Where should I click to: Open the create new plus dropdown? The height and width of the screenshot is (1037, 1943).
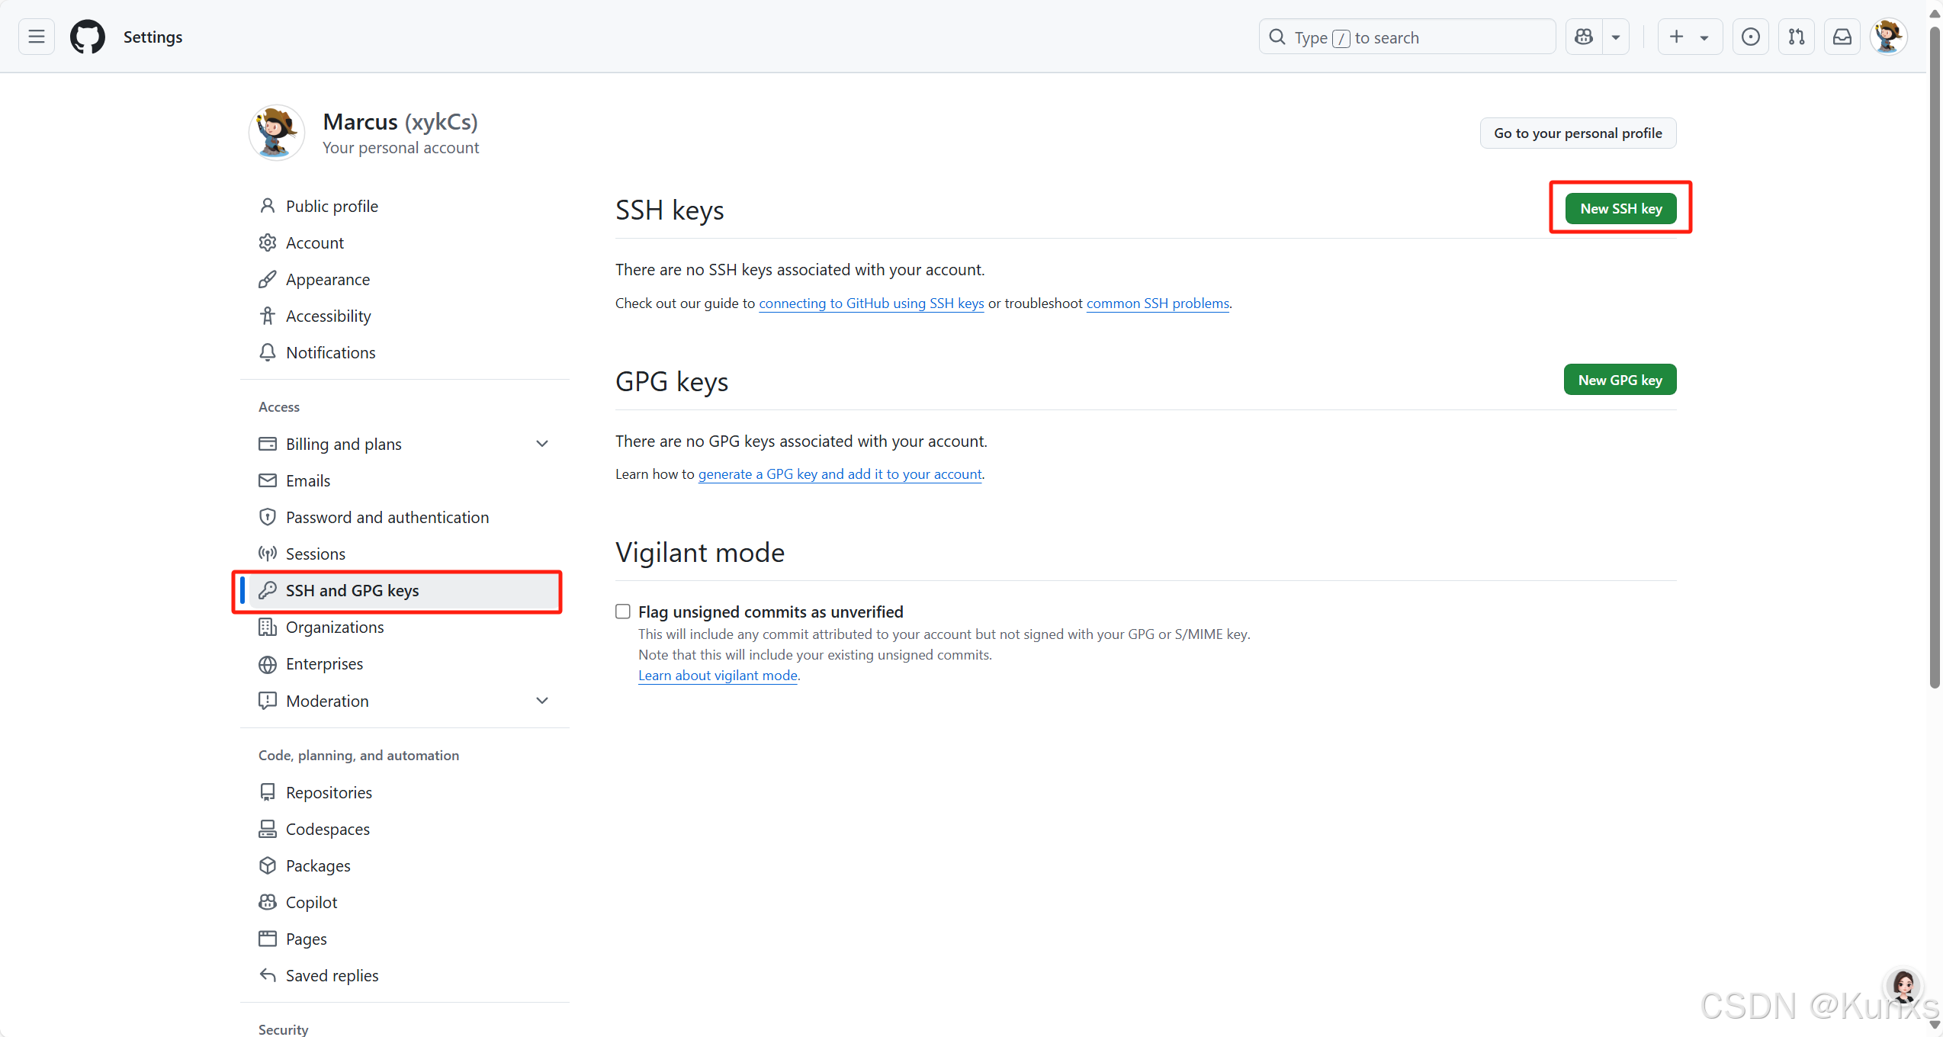point(1689,37)
